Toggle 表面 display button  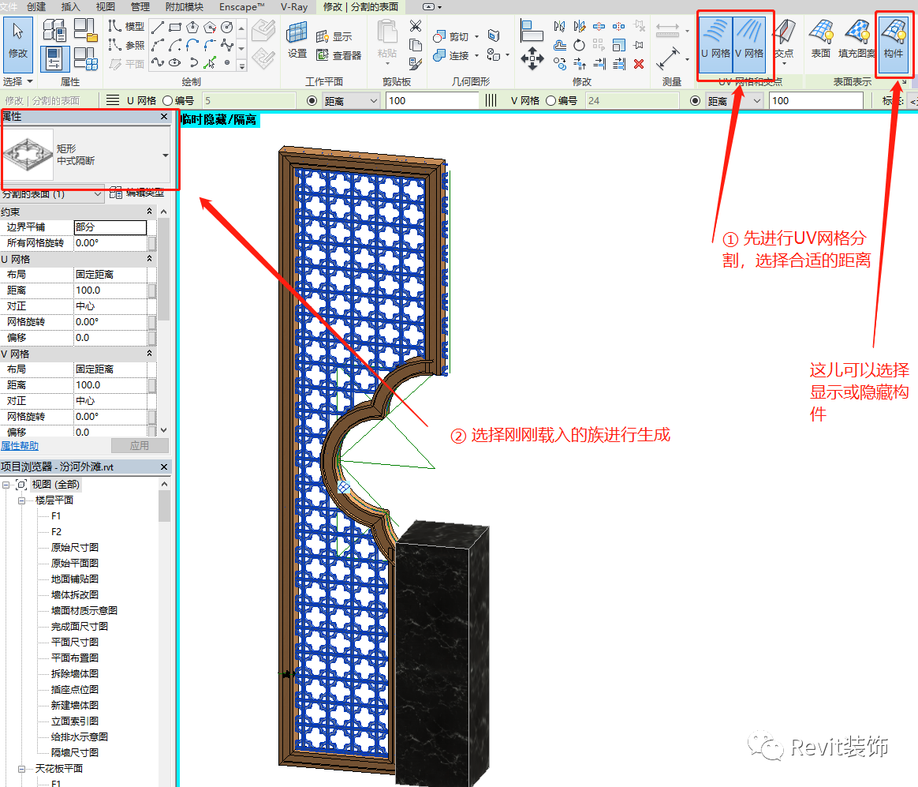point(821,39)
